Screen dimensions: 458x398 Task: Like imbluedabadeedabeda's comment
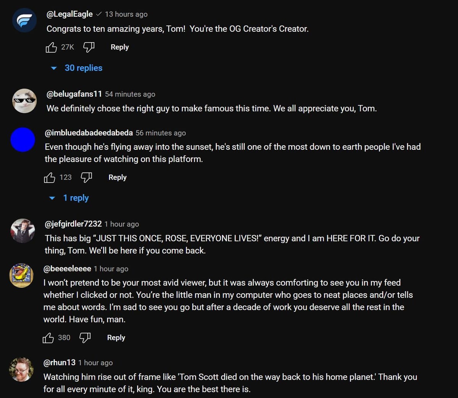(49, 177)
